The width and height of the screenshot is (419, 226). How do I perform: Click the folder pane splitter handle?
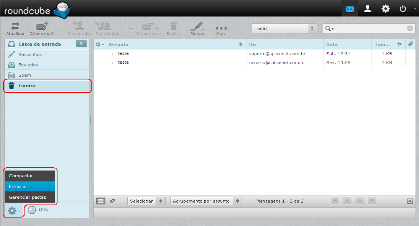[x=91, y=120]
